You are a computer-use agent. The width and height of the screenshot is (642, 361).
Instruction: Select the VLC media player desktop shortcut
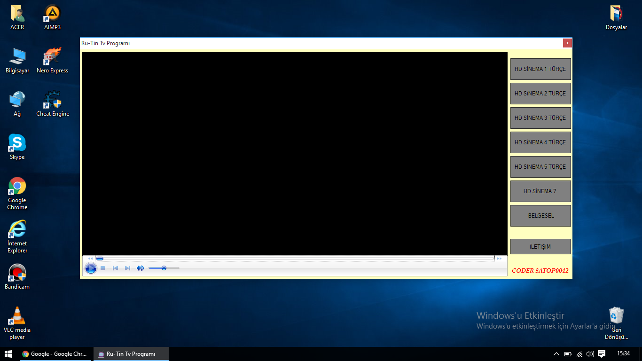click(x=17, y=323)
